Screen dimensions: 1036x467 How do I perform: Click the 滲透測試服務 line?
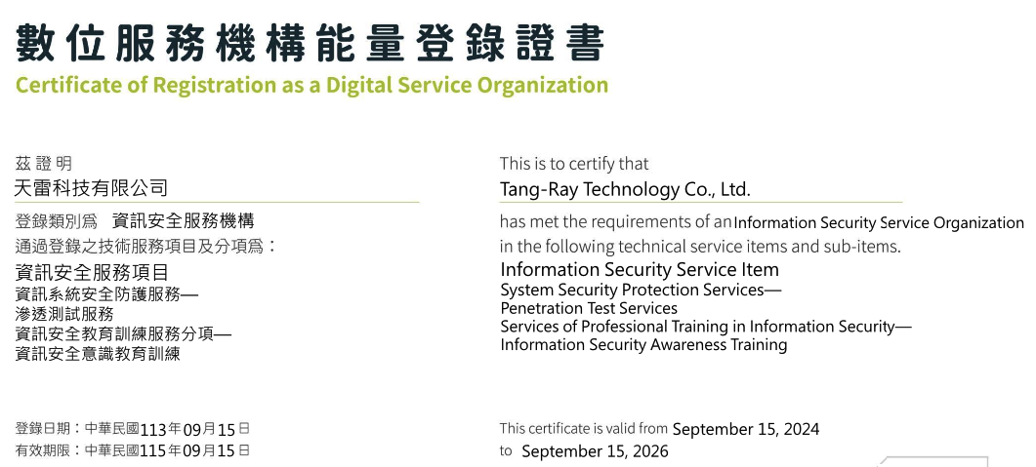pyautogui.click(x=64, y=314)
